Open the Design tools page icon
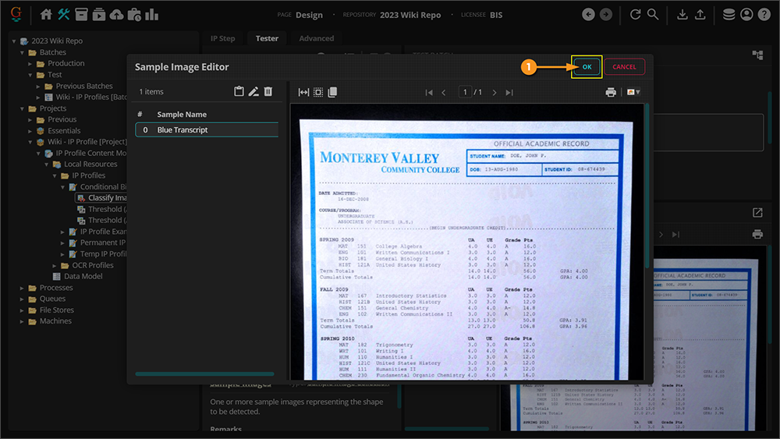780x439 pixels. [64, 15]
